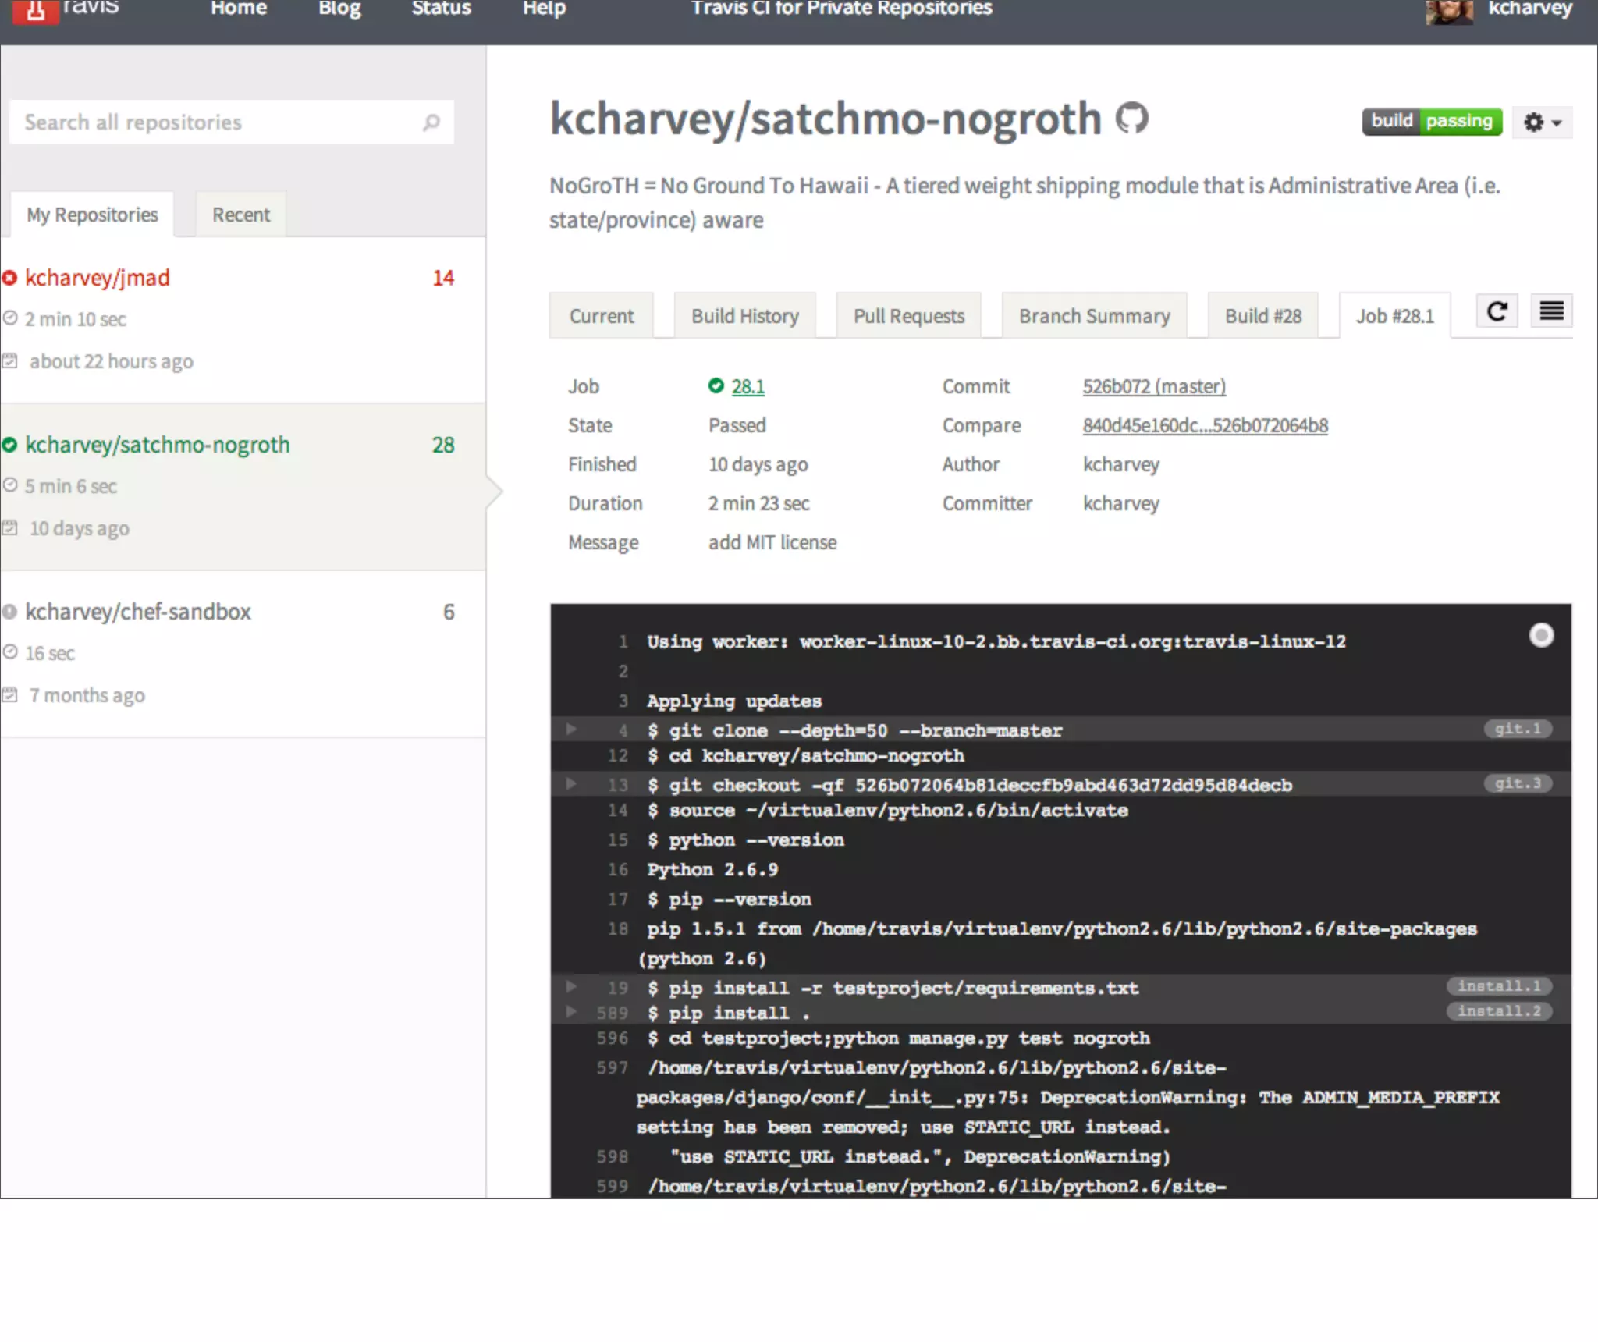The image size is (1598, 1342).
Task: Open satchmo-nogroth build number 28
Action: (x=443, y=445)
